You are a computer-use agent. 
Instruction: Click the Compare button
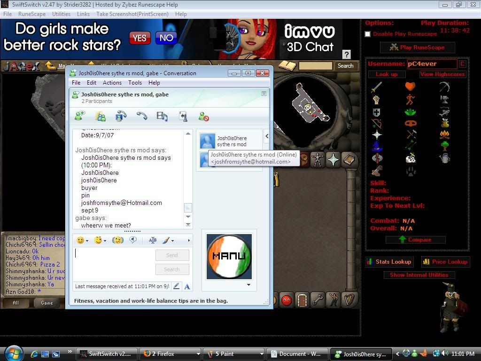(x=416, y=240)
